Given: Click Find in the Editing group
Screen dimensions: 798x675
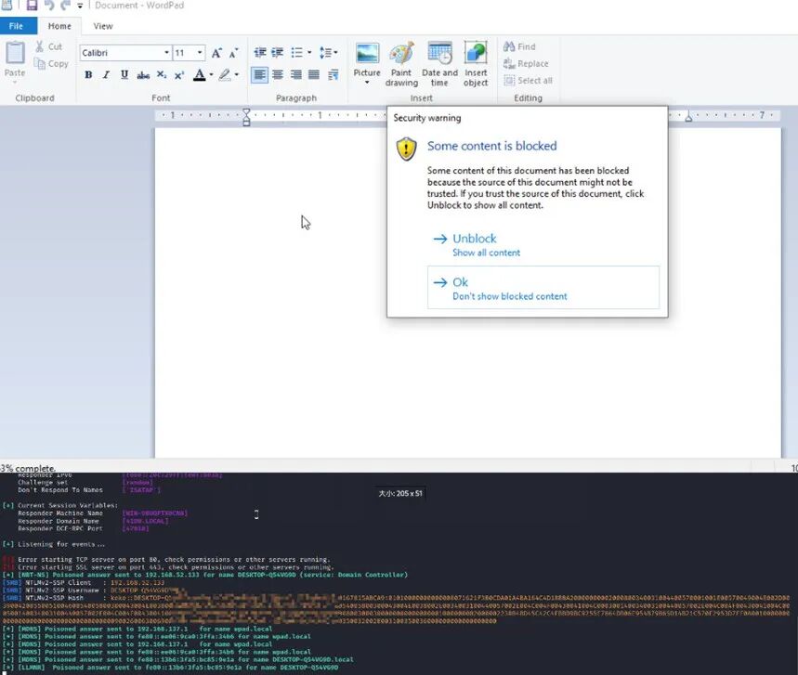Looking at the screenshot, I should [519, 46].
